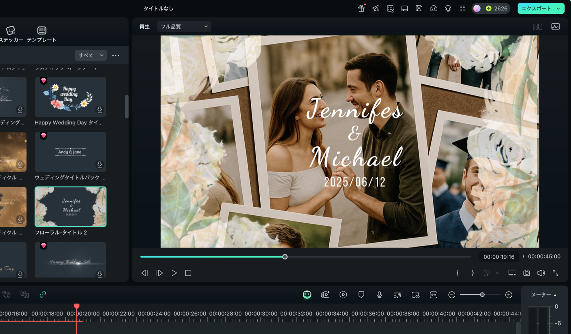Expand the marker options chevron

[498, 273]
